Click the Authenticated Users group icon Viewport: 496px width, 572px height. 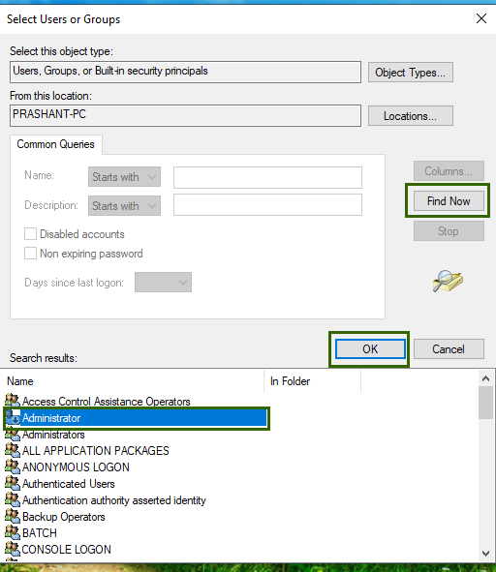13,483
